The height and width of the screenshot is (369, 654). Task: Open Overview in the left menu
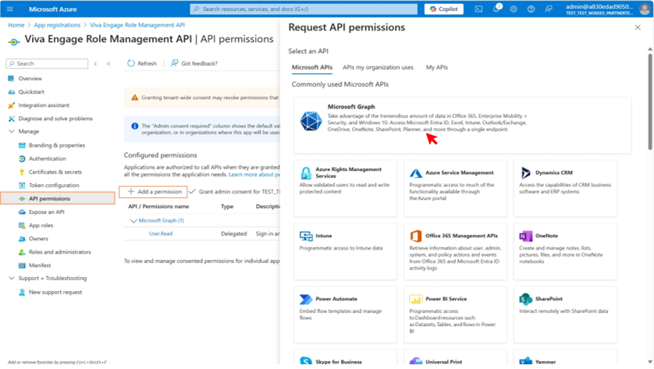tap(30, 78)
